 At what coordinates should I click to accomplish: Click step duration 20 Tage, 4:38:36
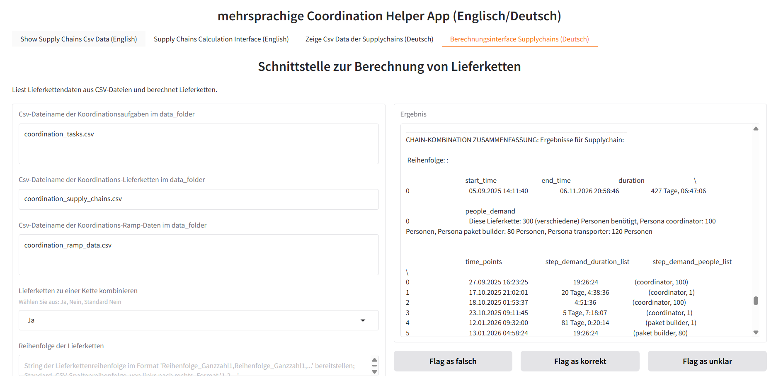coord(585,292)
